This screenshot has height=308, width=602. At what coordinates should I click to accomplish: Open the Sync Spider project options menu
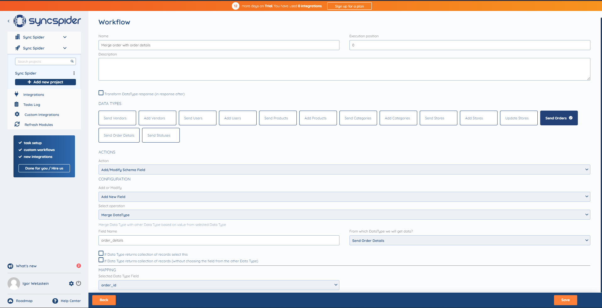[x=74, y=73]
